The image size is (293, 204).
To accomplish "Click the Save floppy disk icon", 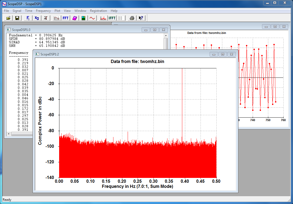I will pyautogui.click(x=17, y=18).
